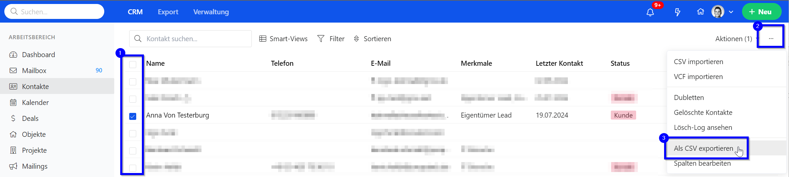Screen dimensions: 789x177
Task: Open the home icon in top bar
Action: pyautogui.click(x=700, y=12)
